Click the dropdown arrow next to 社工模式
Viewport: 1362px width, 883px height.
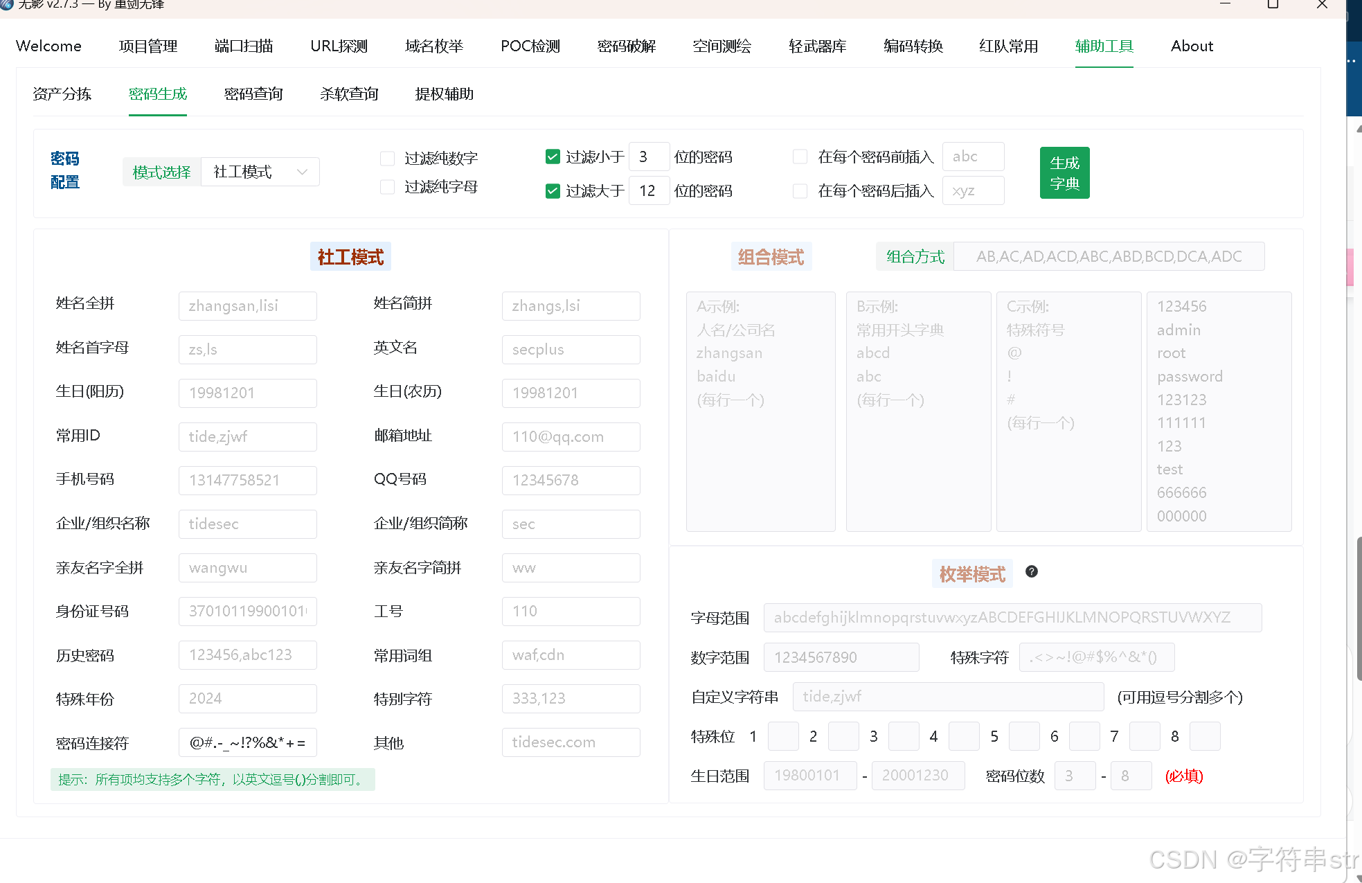coord(302,172)
